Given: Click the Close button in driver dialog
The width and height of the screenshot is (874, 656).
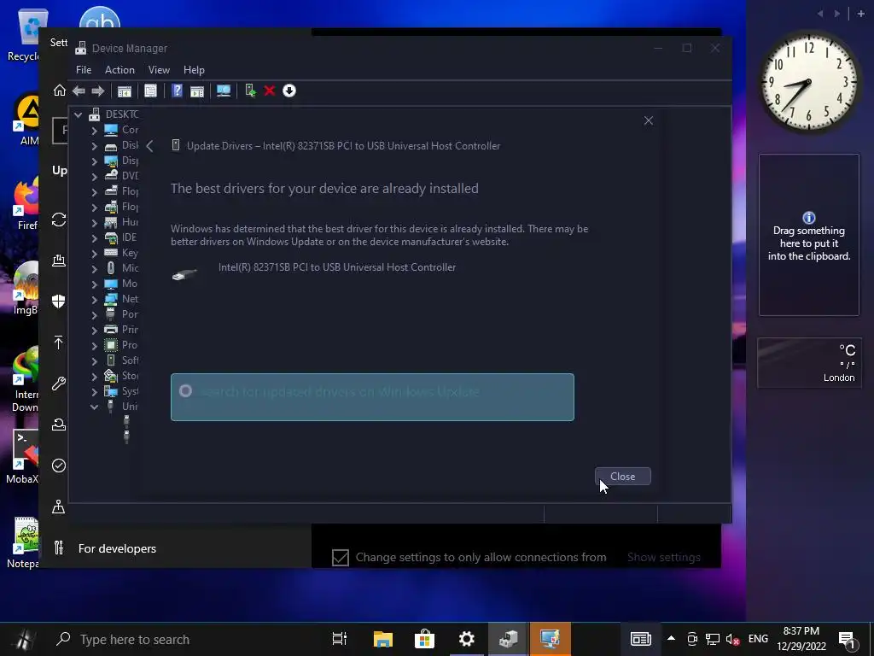Looking at the screenshot, I should 622,477.
